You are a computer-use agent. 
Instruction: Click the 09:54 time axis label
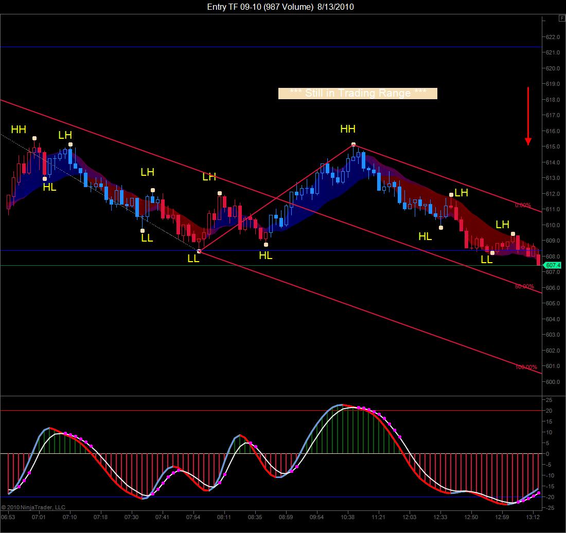(316, 517)
